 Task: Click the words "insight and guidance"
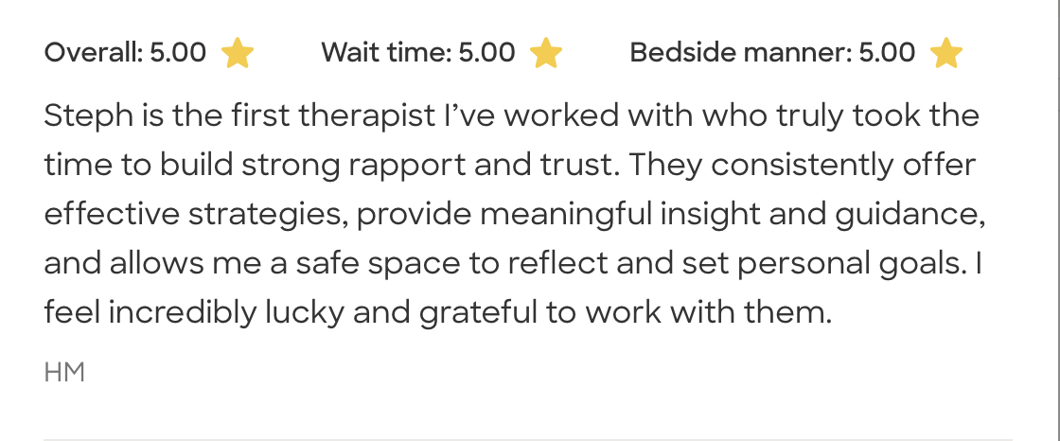pos(822,215)
